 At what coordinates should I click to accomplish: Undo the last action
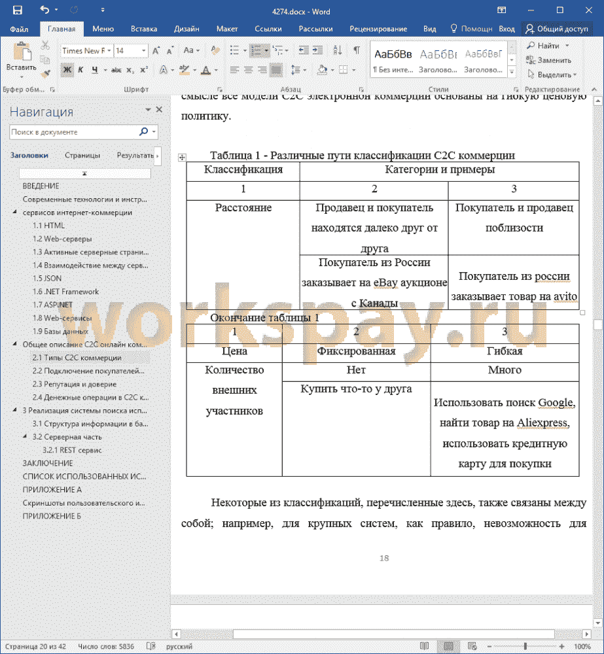44,10
